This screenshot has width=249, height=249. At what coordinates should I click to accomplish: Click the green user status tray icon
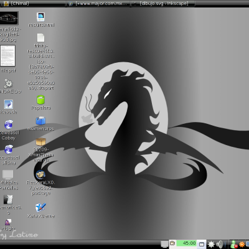tap(234, 244)
